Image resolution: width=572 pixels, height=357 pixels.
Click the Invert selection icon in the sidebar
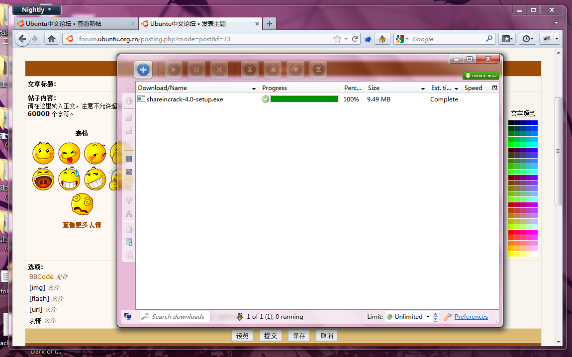point(129,172)
